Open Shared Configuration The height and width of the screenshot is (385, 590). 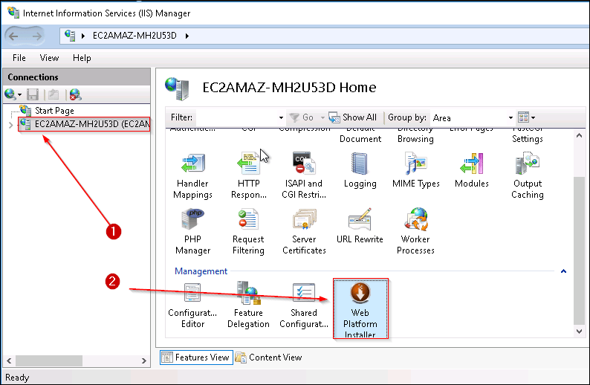coord(304,305)
